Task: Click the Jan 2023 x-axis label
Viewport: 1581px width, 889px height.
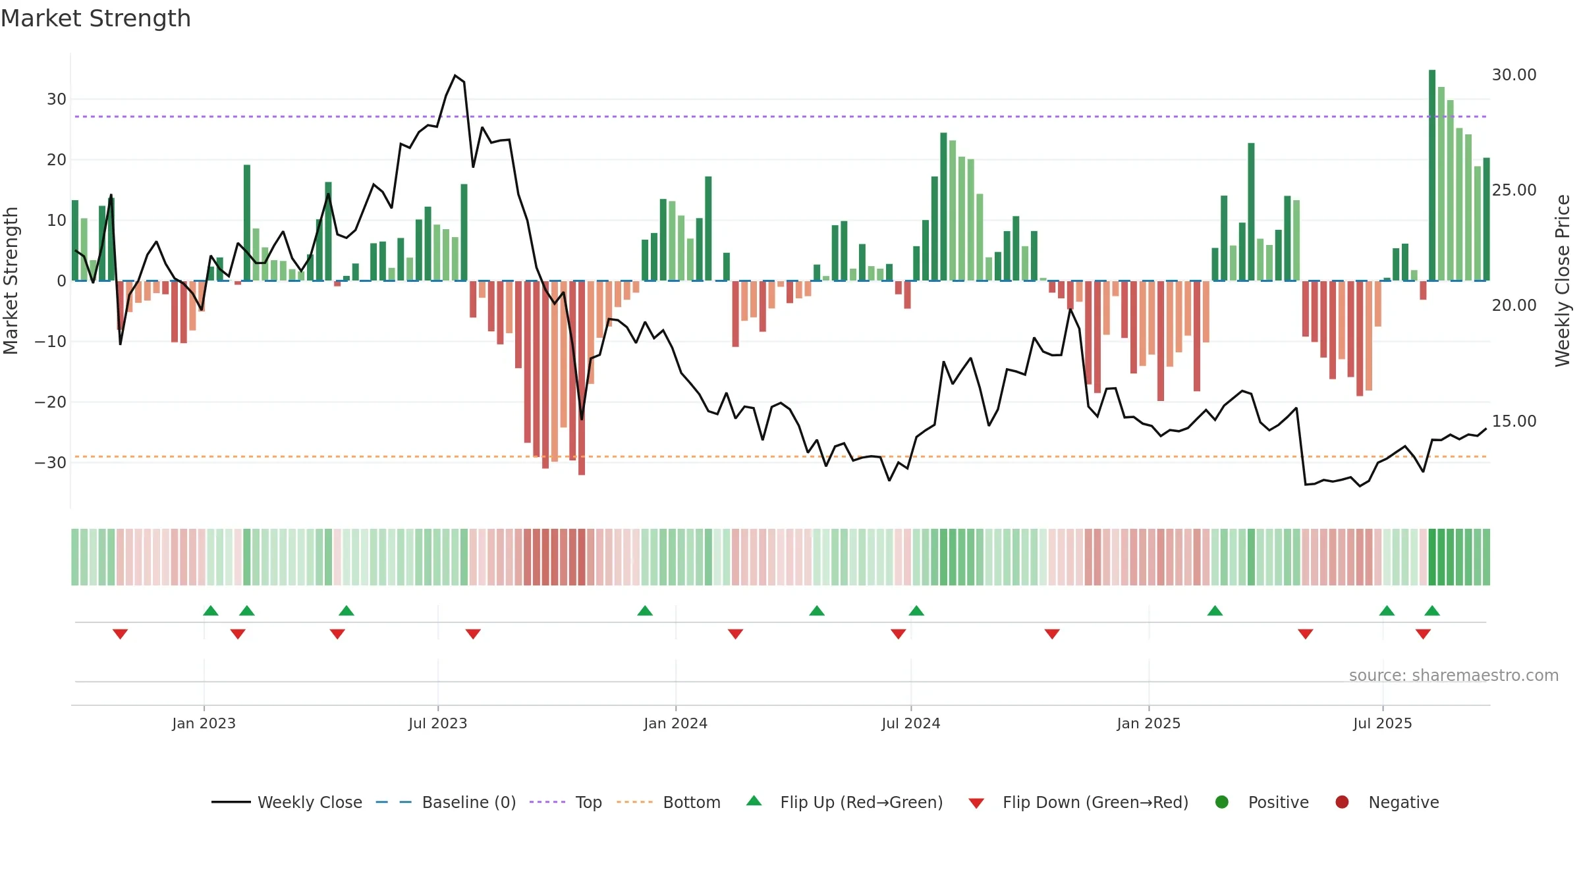Action: pos(204,723)
